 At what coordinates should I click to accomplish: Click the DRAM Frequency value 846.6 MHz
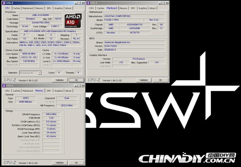[x=51, y=114]
